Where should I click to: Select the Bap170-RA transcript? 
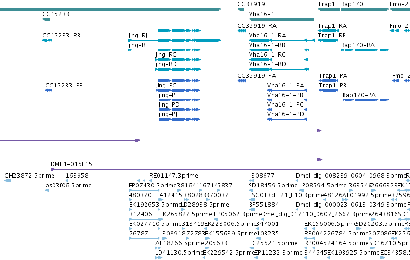tap(365, 50)
